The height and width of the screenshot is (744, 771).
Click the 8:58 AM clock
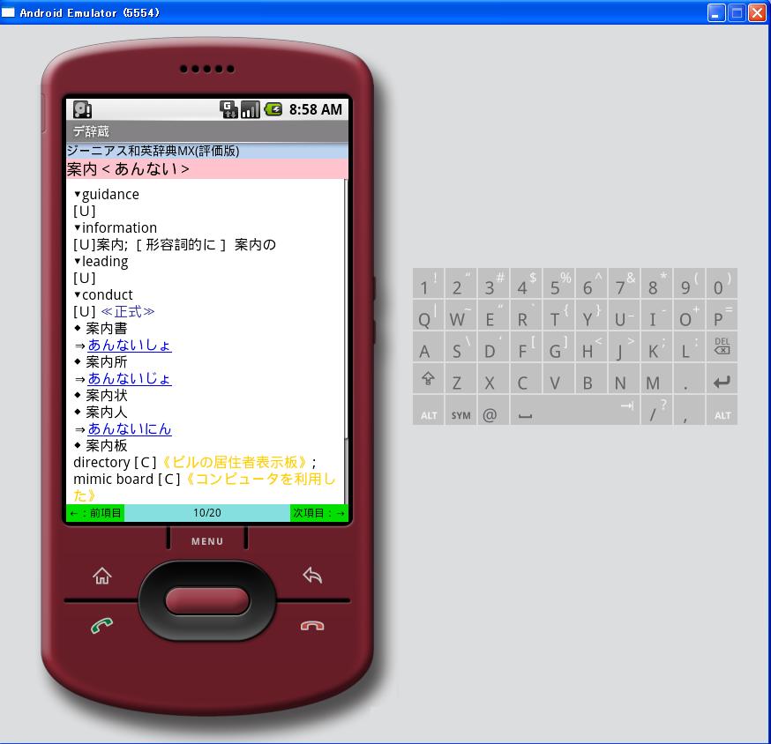[315, 109]
